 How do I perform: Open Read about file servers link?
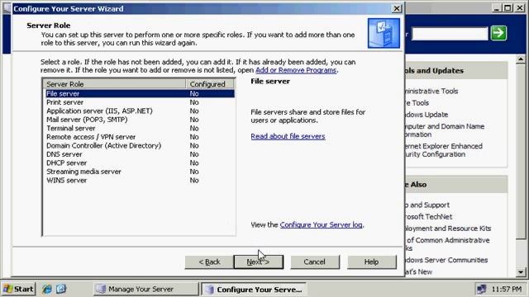(288, 136)
